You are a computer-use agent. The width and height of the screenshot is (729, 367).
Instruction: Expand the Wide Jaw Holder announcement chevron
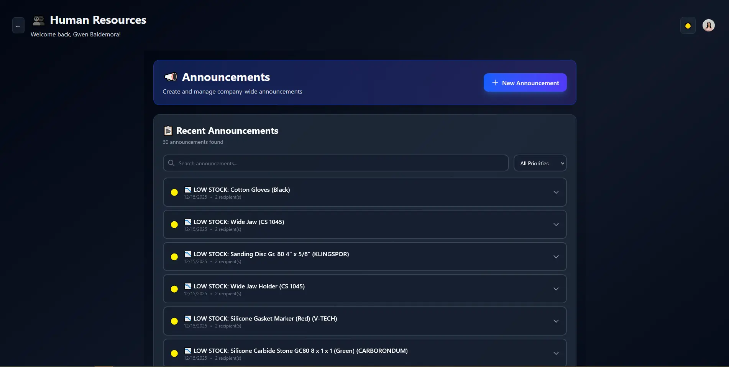556,289
